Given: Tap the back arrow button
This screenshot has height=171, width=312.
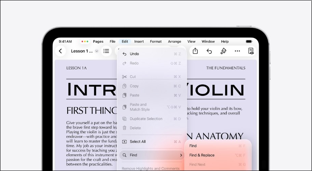Looking at the screenshot, I should coord(60,51).
